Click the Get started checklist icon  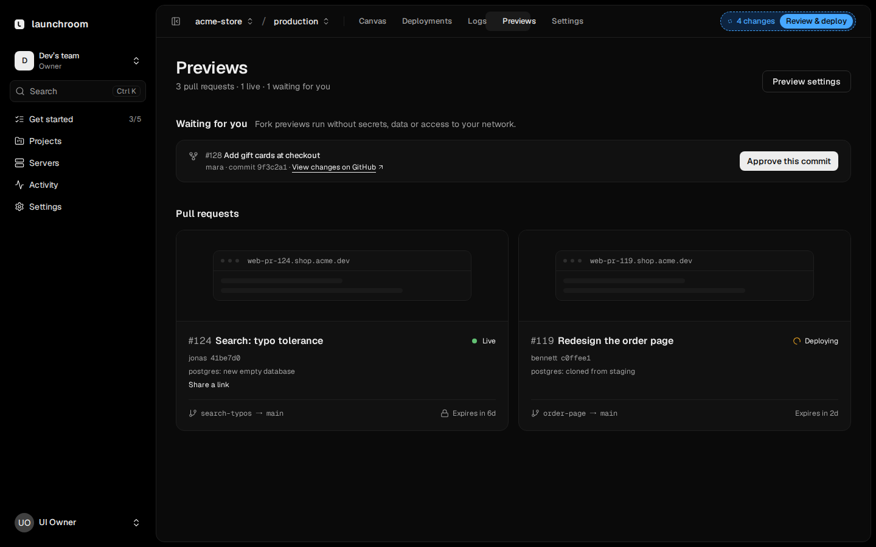(x=19, y=119)
